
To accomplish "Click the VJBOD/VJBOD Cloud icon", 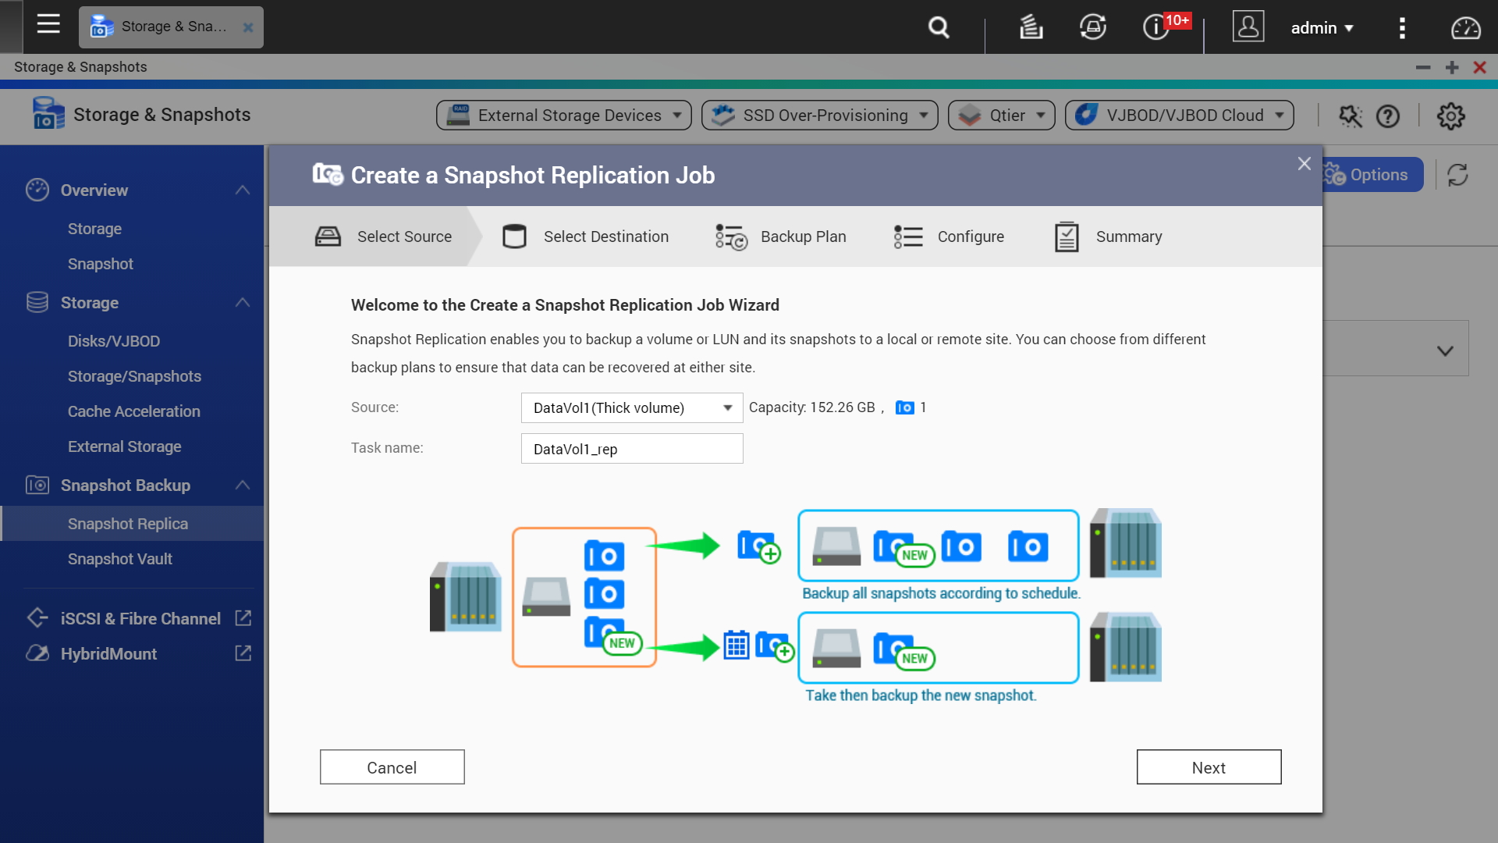I will pyautogui.click(x=1087, y=116).
